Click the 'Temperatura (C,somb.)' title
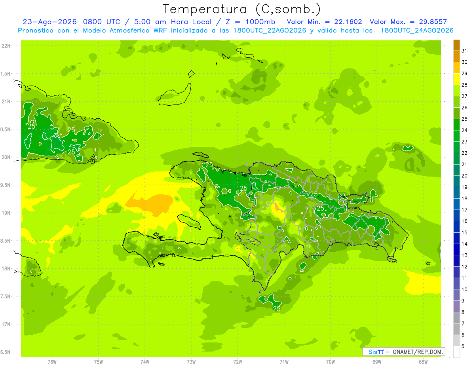475x367 pixels. click(x=241, y=9)
